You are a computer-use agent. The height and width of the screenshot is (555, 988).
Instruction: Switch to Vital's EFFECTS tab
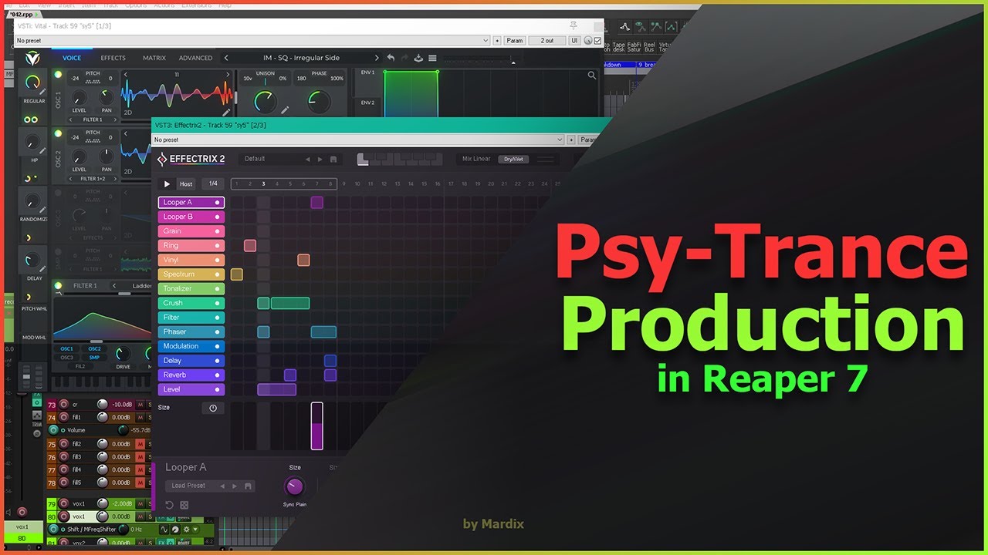point(113,58)
